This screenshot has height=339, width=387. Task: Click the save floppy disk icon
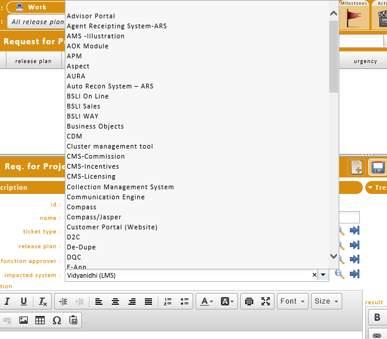tap(377, 167)
